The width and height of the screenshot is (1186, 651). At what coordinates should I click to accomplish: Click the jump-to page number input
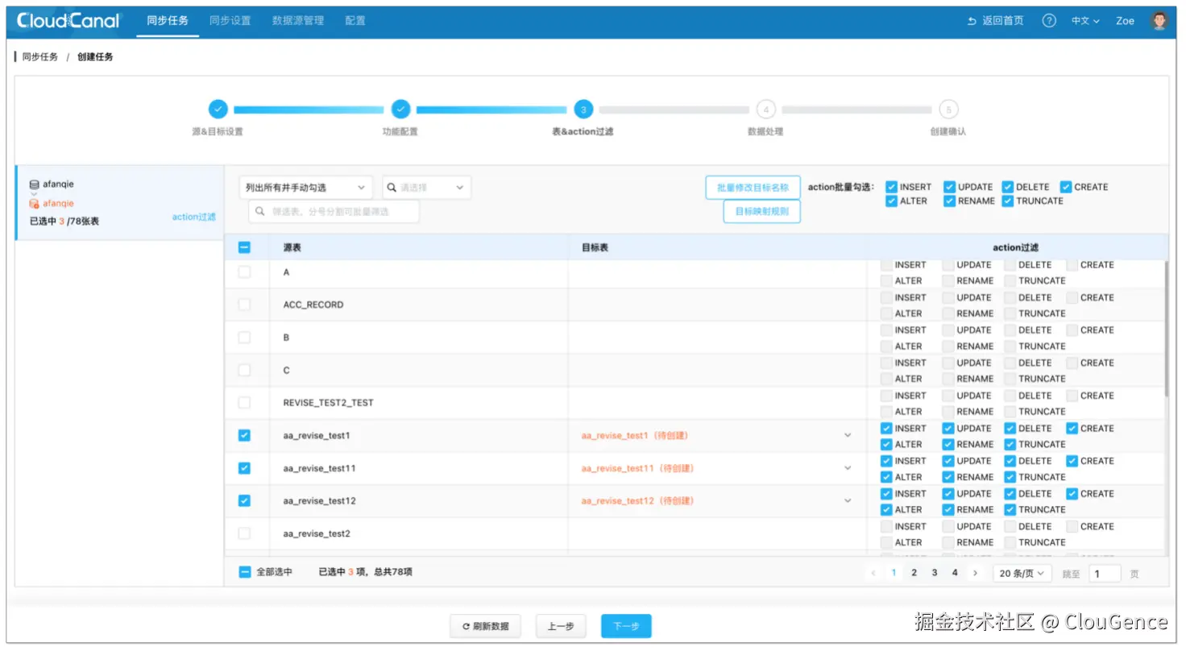1105,574
